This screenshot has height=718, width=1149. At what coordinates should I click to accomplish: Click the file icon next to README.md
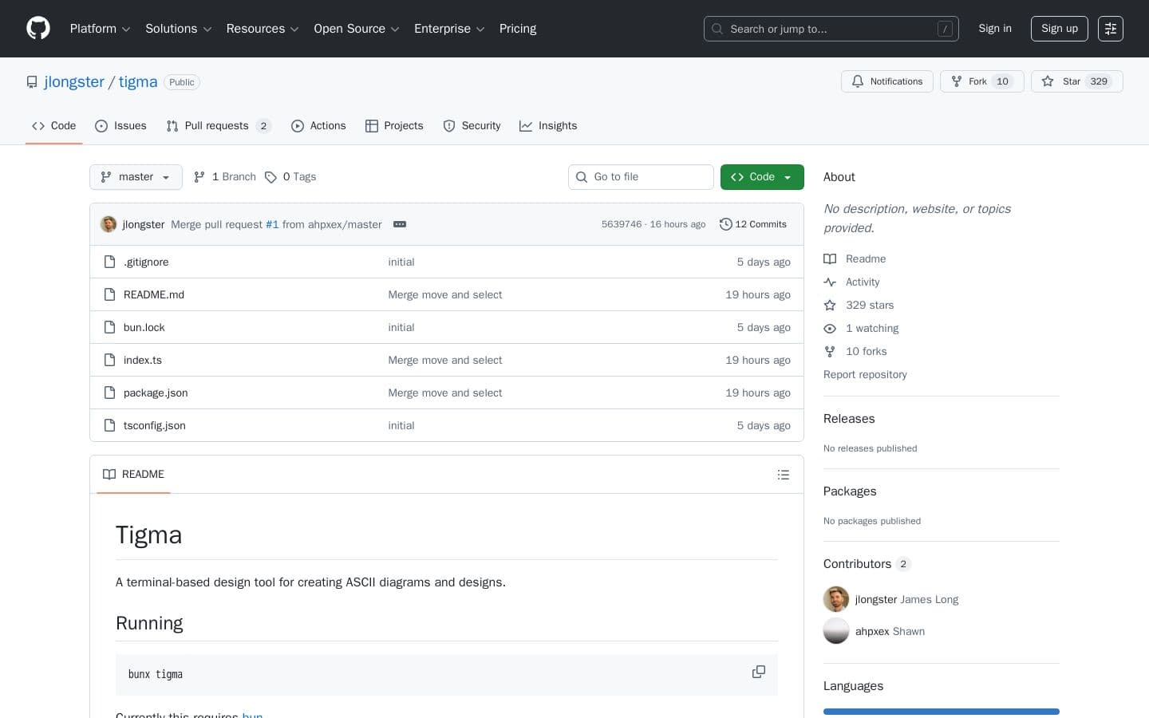(110, 294)
